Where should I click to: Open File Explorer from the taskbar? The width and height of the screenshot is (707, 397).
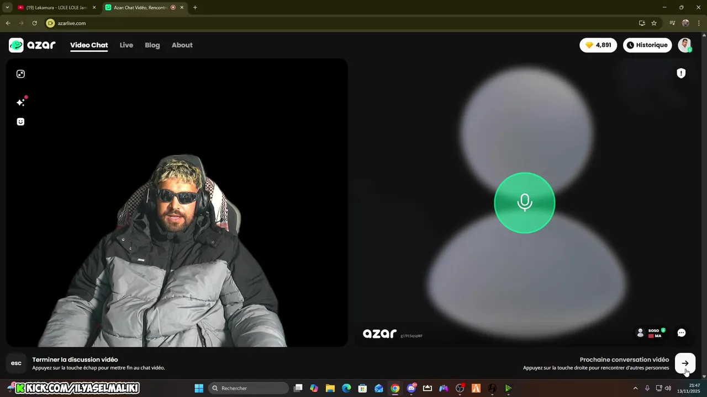(x=330, y=388)
